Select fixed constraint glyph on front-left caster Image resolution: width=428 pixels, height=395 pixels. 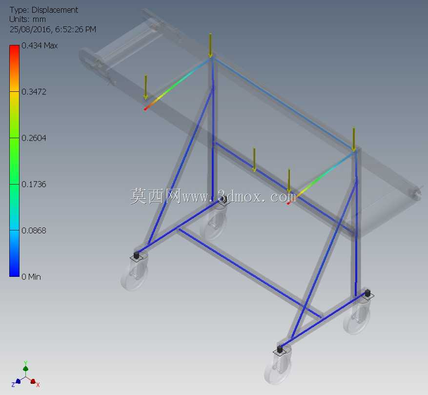[137, 256]
